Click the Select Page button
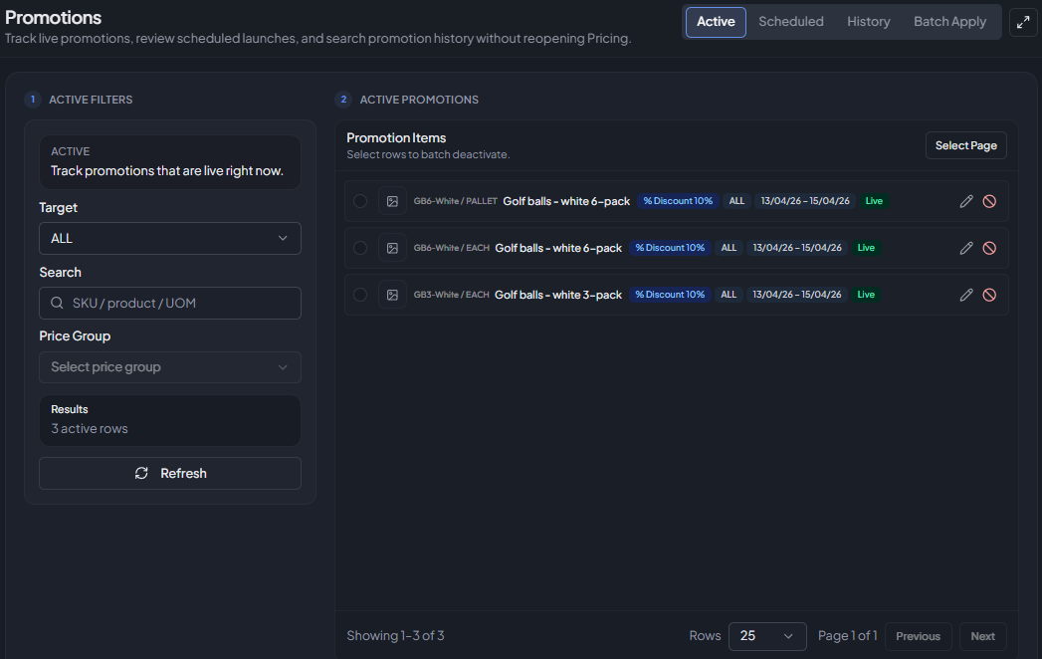1042x659 pixels. pos(966,145)
